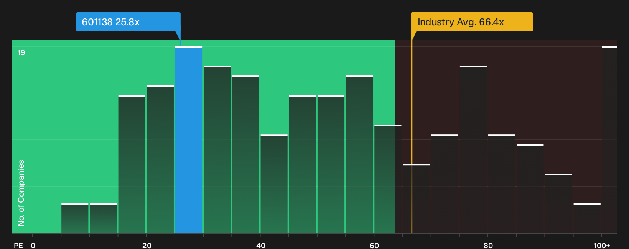Click the x-axis tick label 20
This screenshot has height=249, width=629.
pos(147,245)
